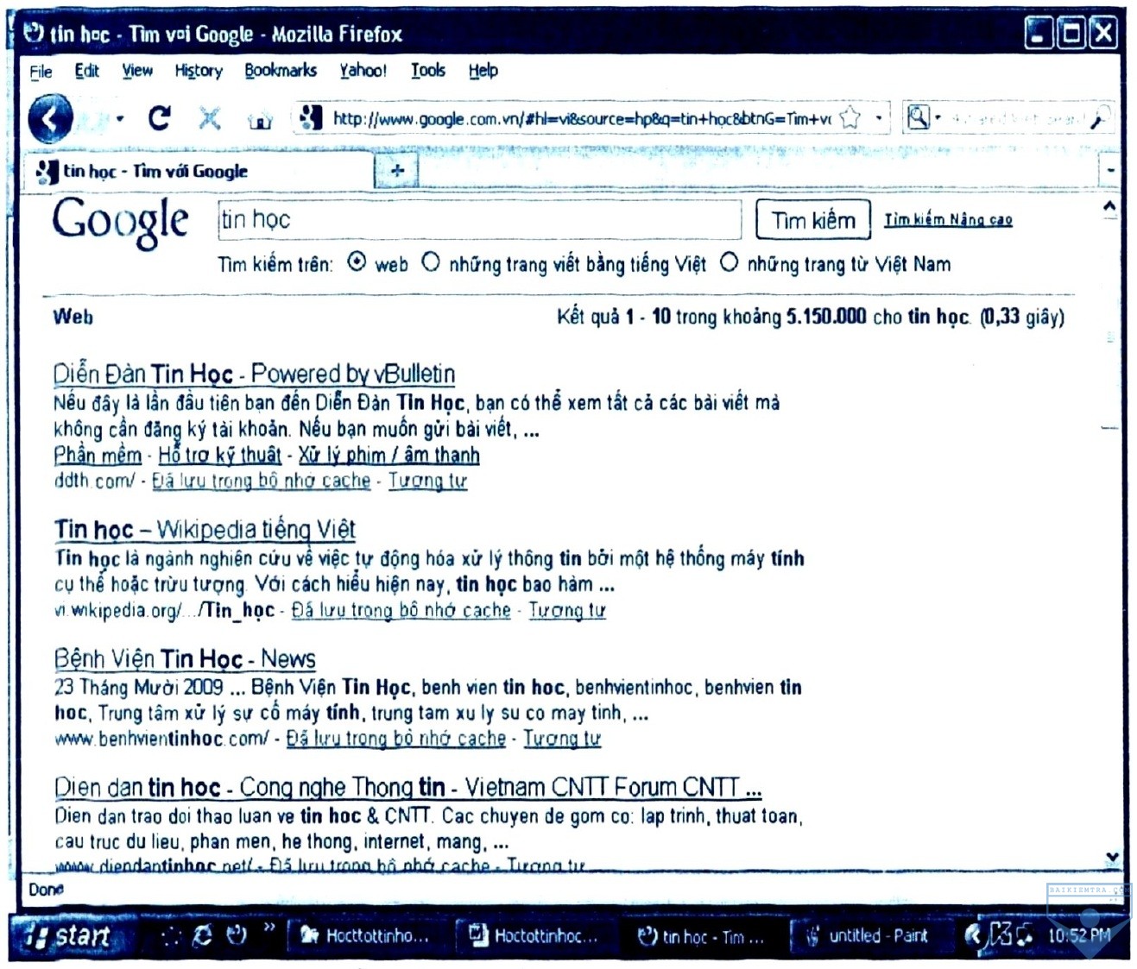The width and height of the screenshot is (1137, 969).
Task: Click the page scrollbar up arrow
Action: (1110, 207)
